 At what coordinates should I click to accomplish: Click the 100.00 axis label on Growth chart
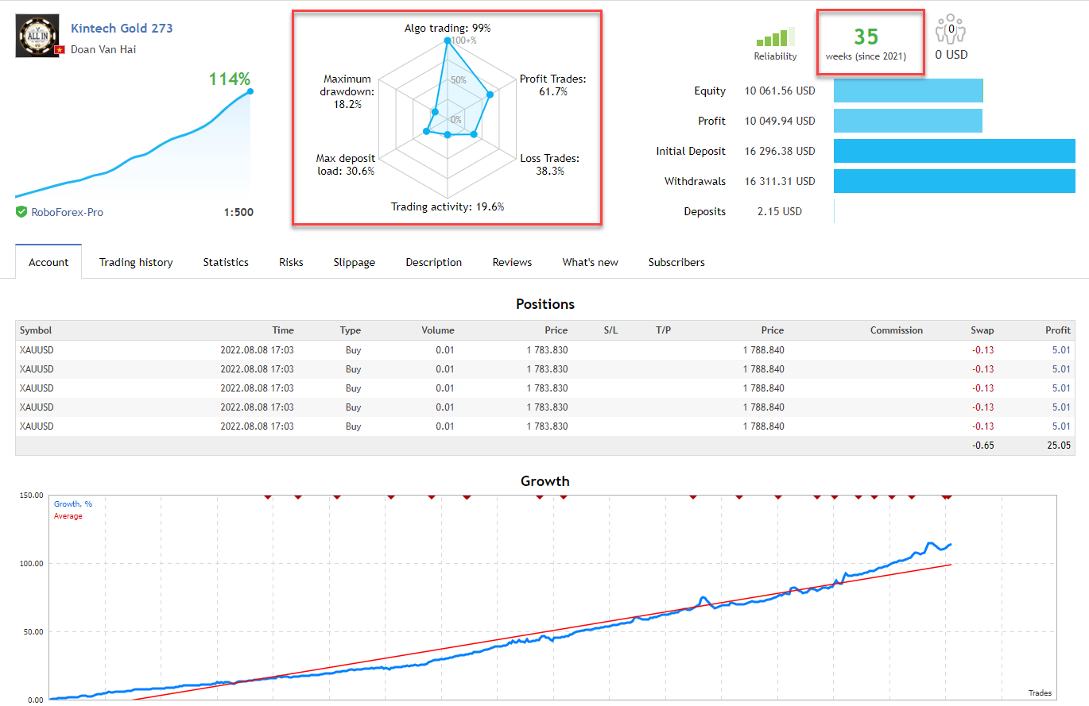coord(31,564)
